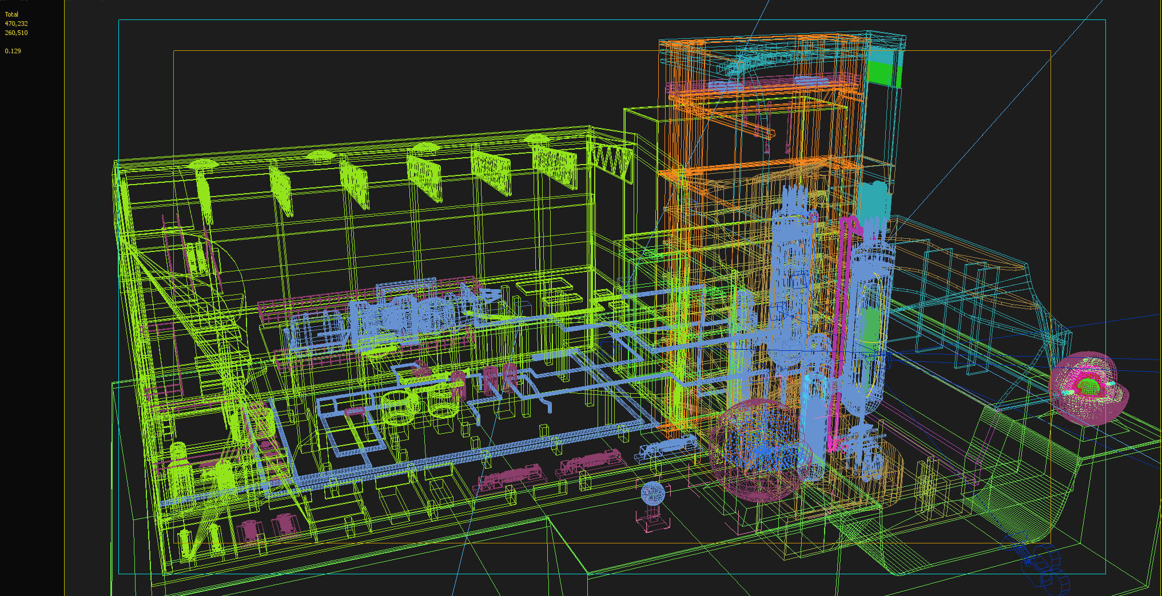This screenshot has width=1162, height=596.
Task: Pick the solid green panel atop the tower
Action: (882, 74)
